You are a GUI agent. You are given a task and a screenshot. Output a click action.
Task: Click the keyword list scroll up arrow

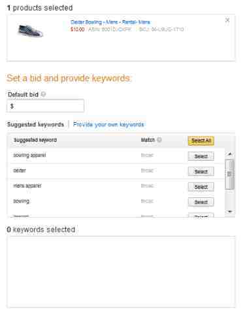[230, 154]
